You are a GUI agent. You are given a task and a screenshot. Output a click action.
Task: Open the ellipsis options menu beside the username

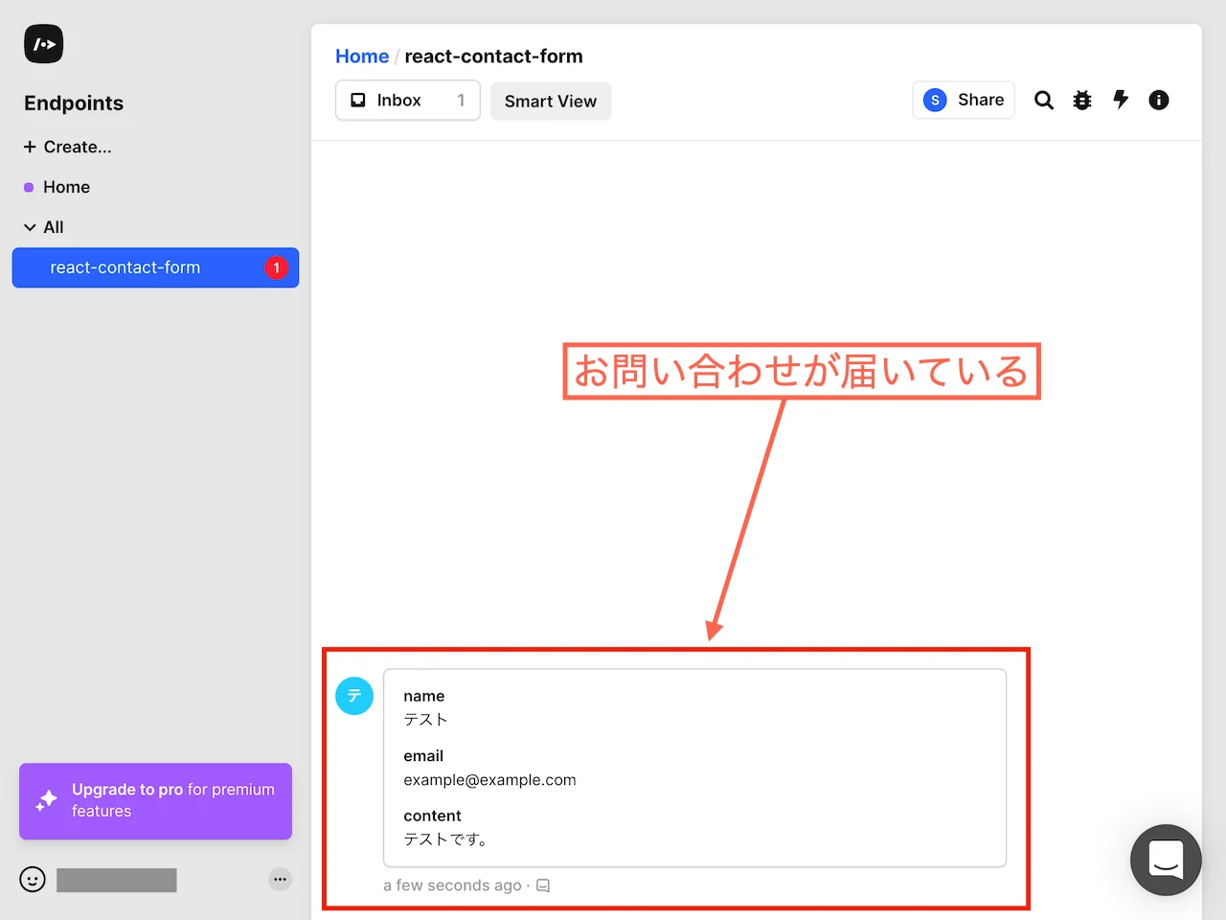pyautogui.click(x=280, y=879)
